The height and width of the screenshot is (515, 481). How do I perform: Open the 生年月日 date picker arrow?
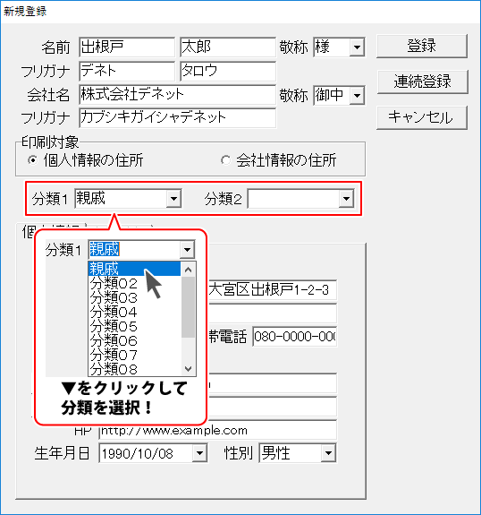199,453
